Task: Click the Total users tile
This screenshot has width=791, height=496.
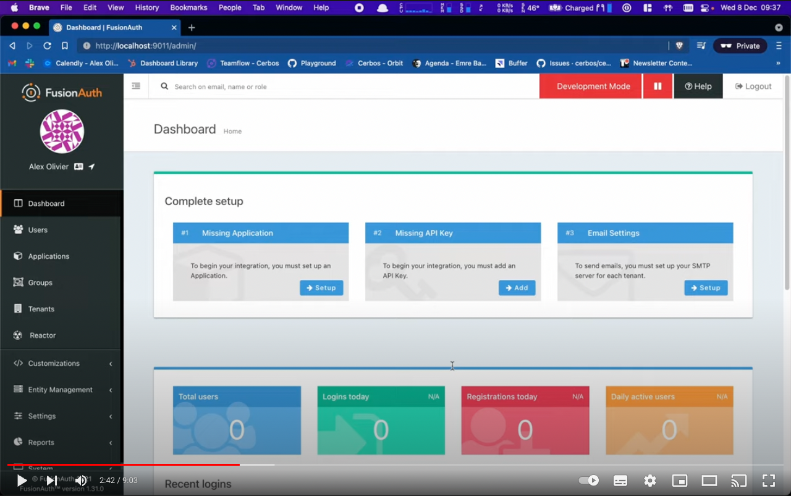Action: [x=237, y=421]
